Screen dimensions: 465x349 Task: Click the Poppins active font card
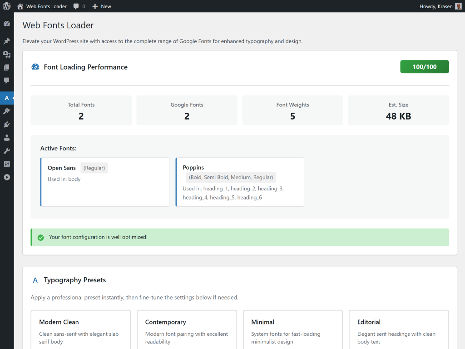pyautogui.click(x=240, y=182)
